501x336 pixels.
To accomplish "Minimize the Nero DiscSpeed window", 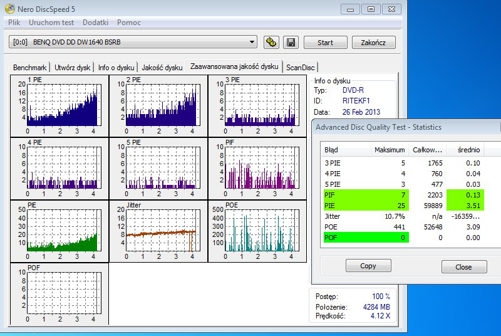I will (350, 9).
